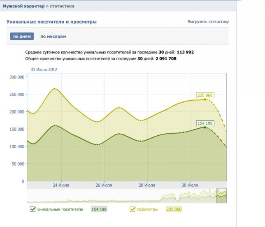Click the '24 Июля' axis date label
This screenshot has height=227, width=265.
coord(62,185)
